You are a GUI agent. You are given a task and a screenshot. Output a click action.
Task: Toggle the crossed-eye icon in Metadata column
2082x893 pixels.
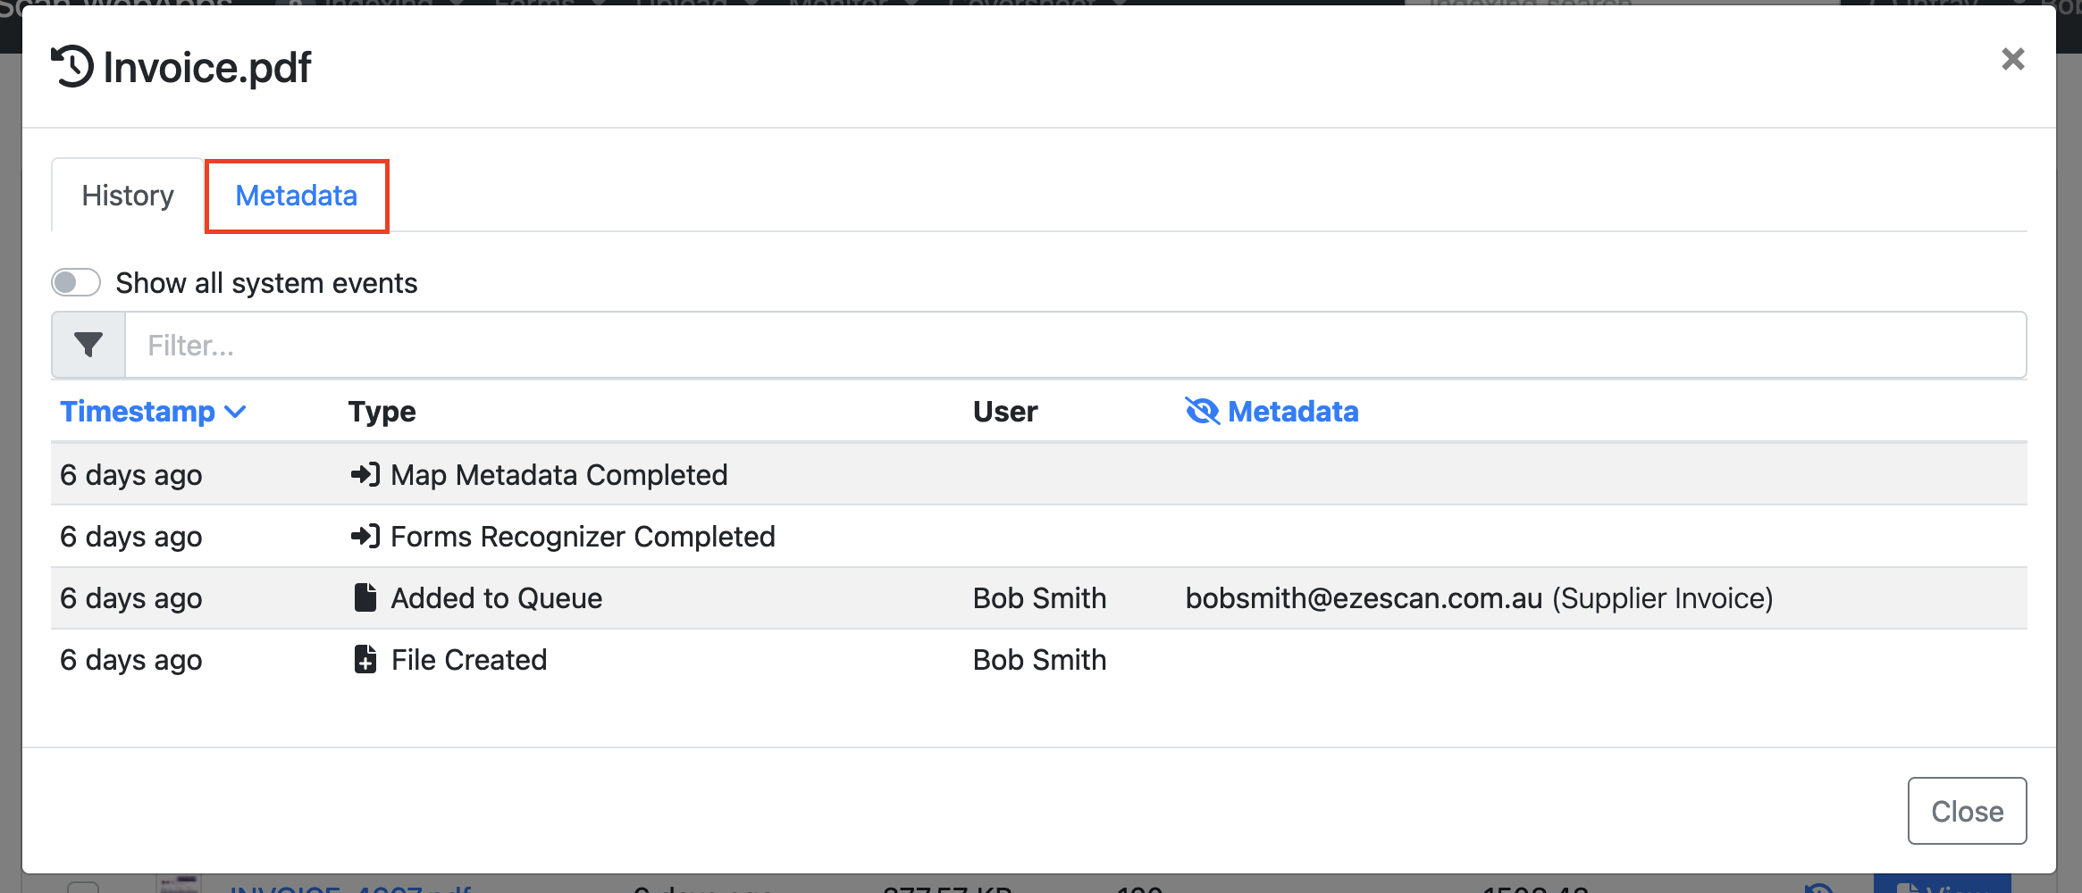pyautogui.click(x=1202, y=411)
